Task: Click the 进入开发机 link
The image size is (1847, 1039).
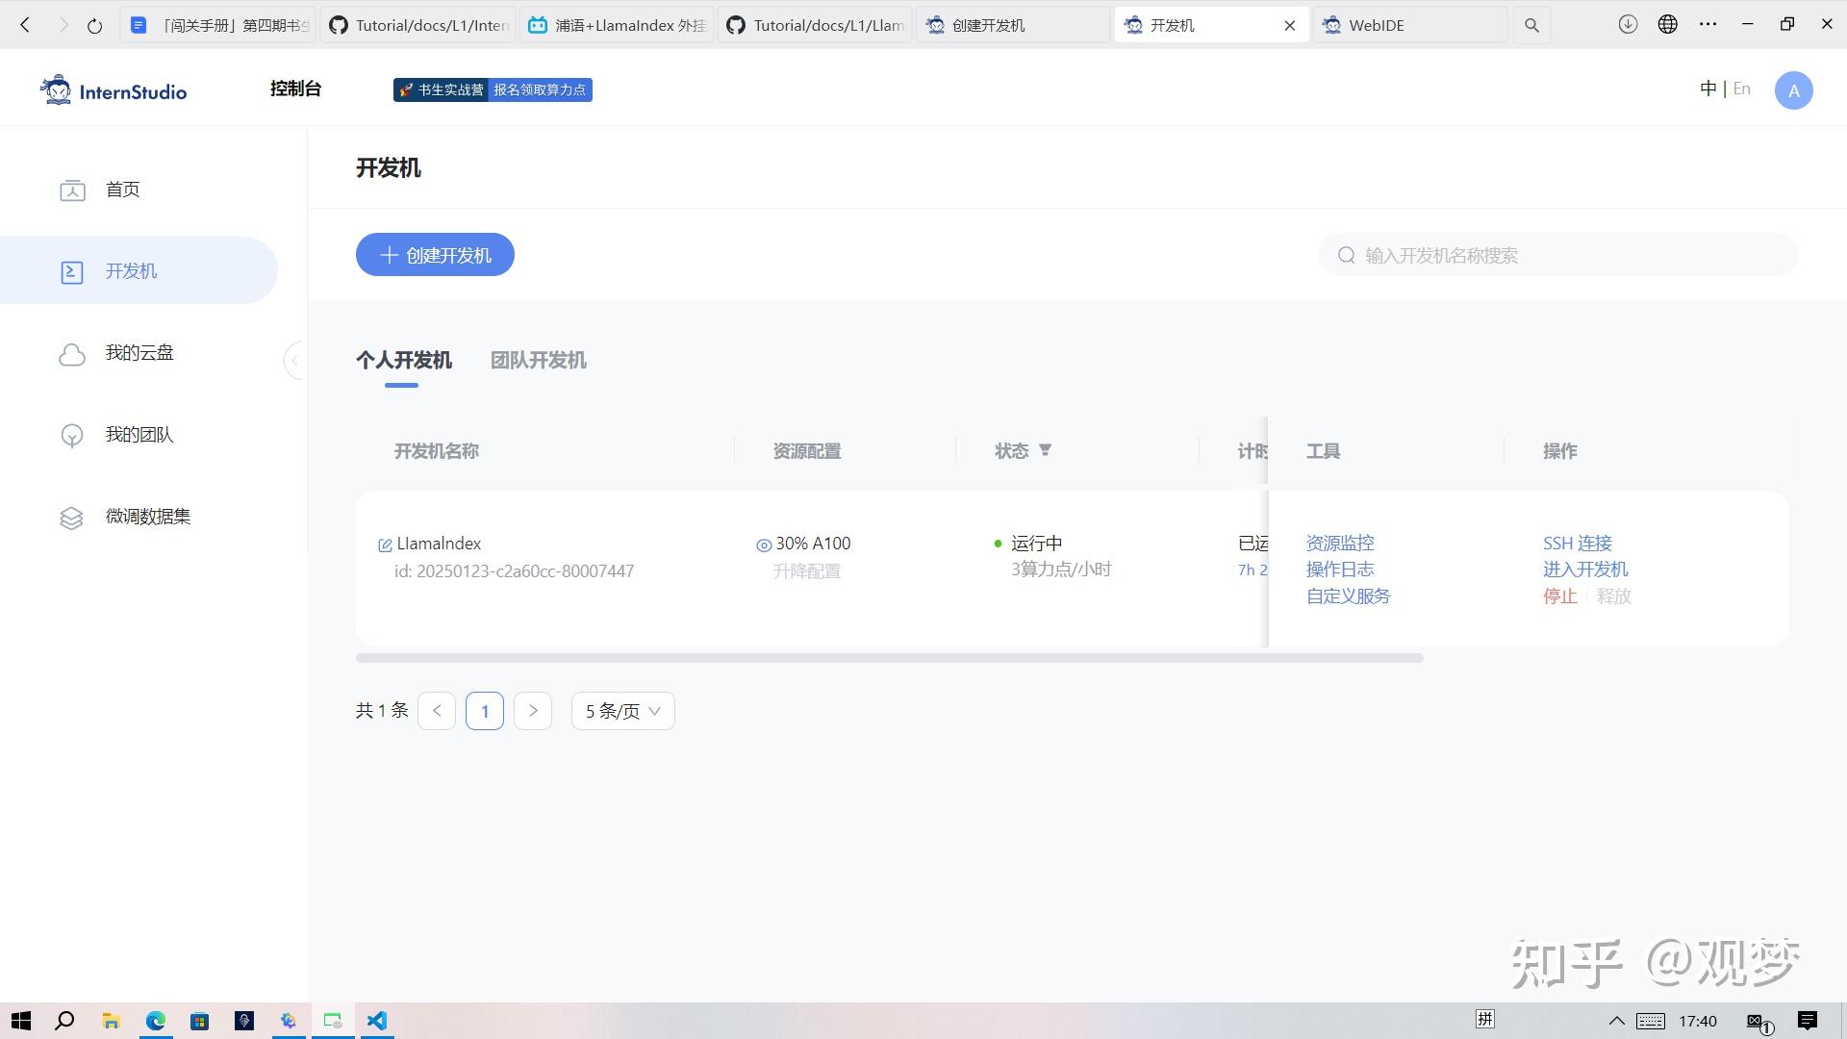Action: point(1585,570)
